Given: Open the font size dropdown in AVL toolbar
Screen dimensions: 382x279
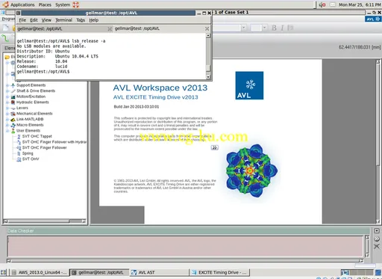Looking at the screenshot, I should [x=264, y=28].
